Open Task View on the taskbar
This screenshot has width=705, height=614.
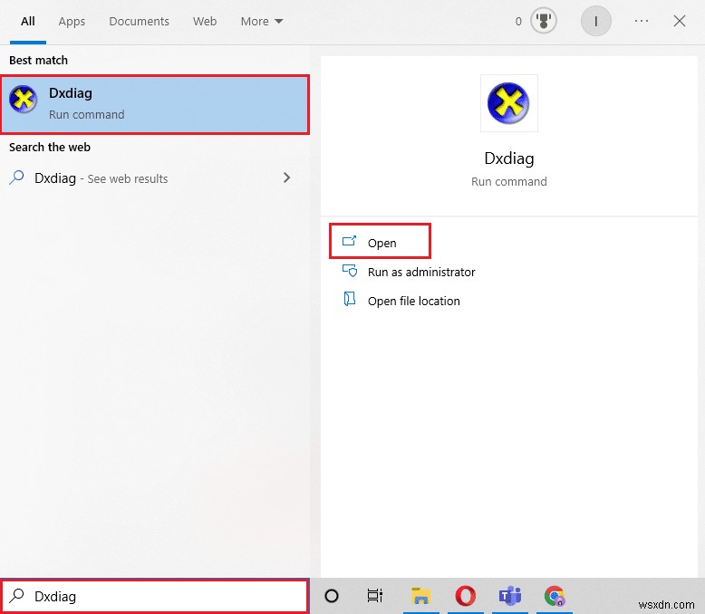click(x=374, y=596)
